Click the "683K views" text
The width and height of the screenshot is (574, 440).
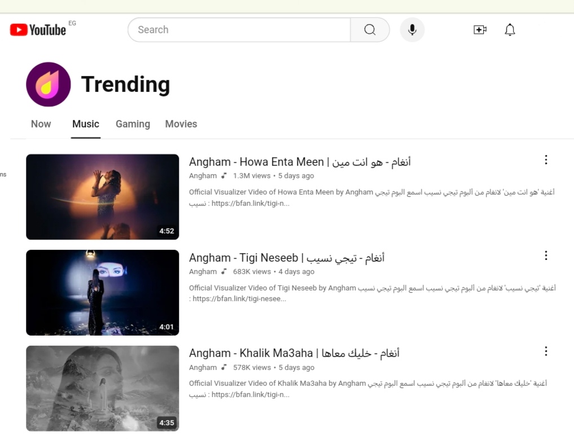coord(252,271)
